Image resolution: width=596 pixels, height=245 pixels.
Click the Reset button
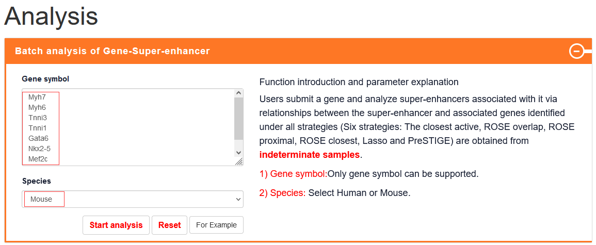coord(170,225)
